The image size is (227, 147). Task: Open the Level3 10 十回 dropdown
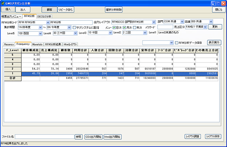pos(110,33)
